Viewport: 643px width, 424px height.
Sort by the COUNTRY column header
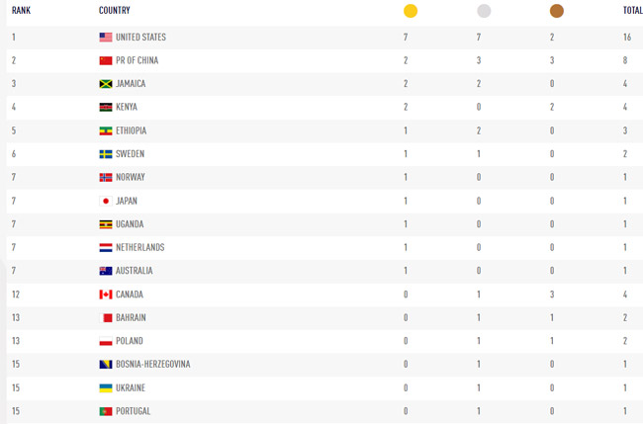click(115, 11)
